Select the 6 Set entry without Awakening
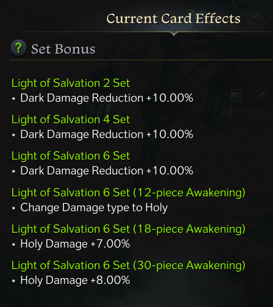The height and width of the screenshot is (307, 273). click(71, 156)
